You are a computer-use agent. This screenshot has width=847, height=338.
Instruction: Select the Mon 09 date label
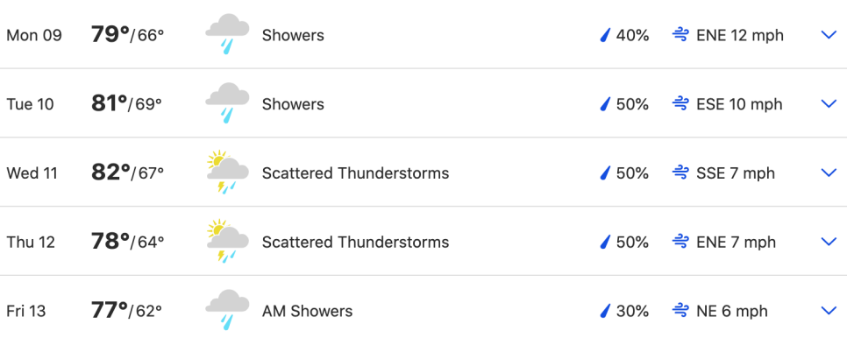(x=34, y=36)
